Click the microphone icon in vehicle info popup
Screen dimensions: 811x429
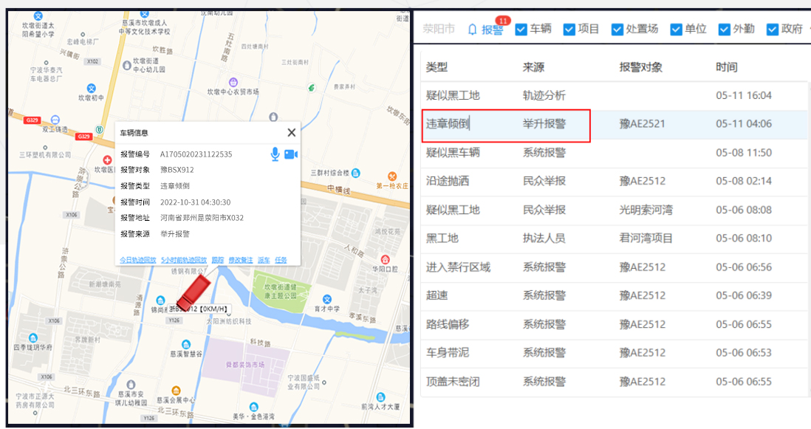tap(275, 154)
